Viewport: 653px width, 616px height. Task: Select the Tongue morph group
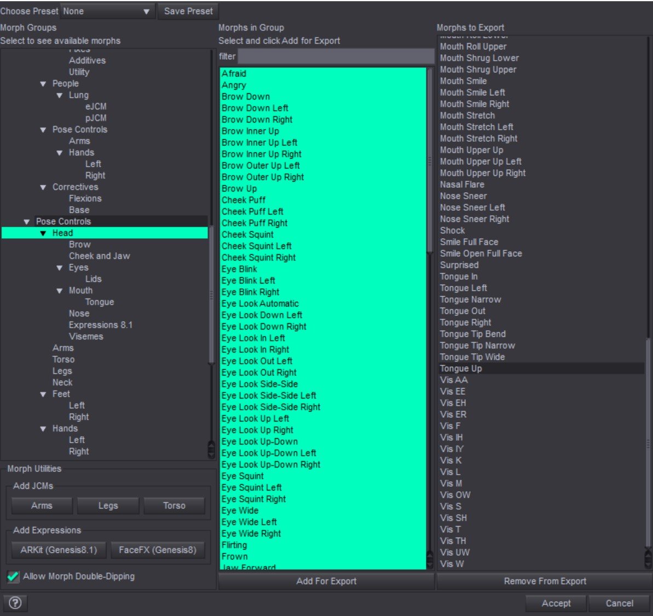100,302
